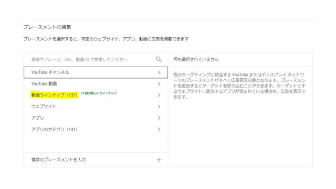Click the plus icon for multiple placements
This screenshot has width=336, height=189.
[159, 160]
